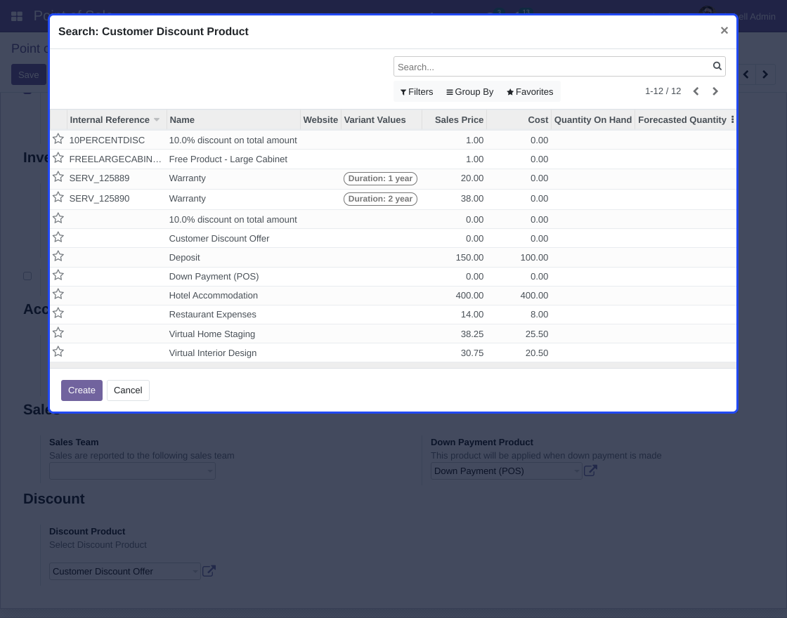Sort by the Sales Price column

tap(454, 120)
